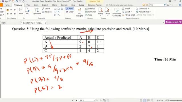Open the Extras ribbon tab
The image size is (182, 102).
(x=81, y=5)
